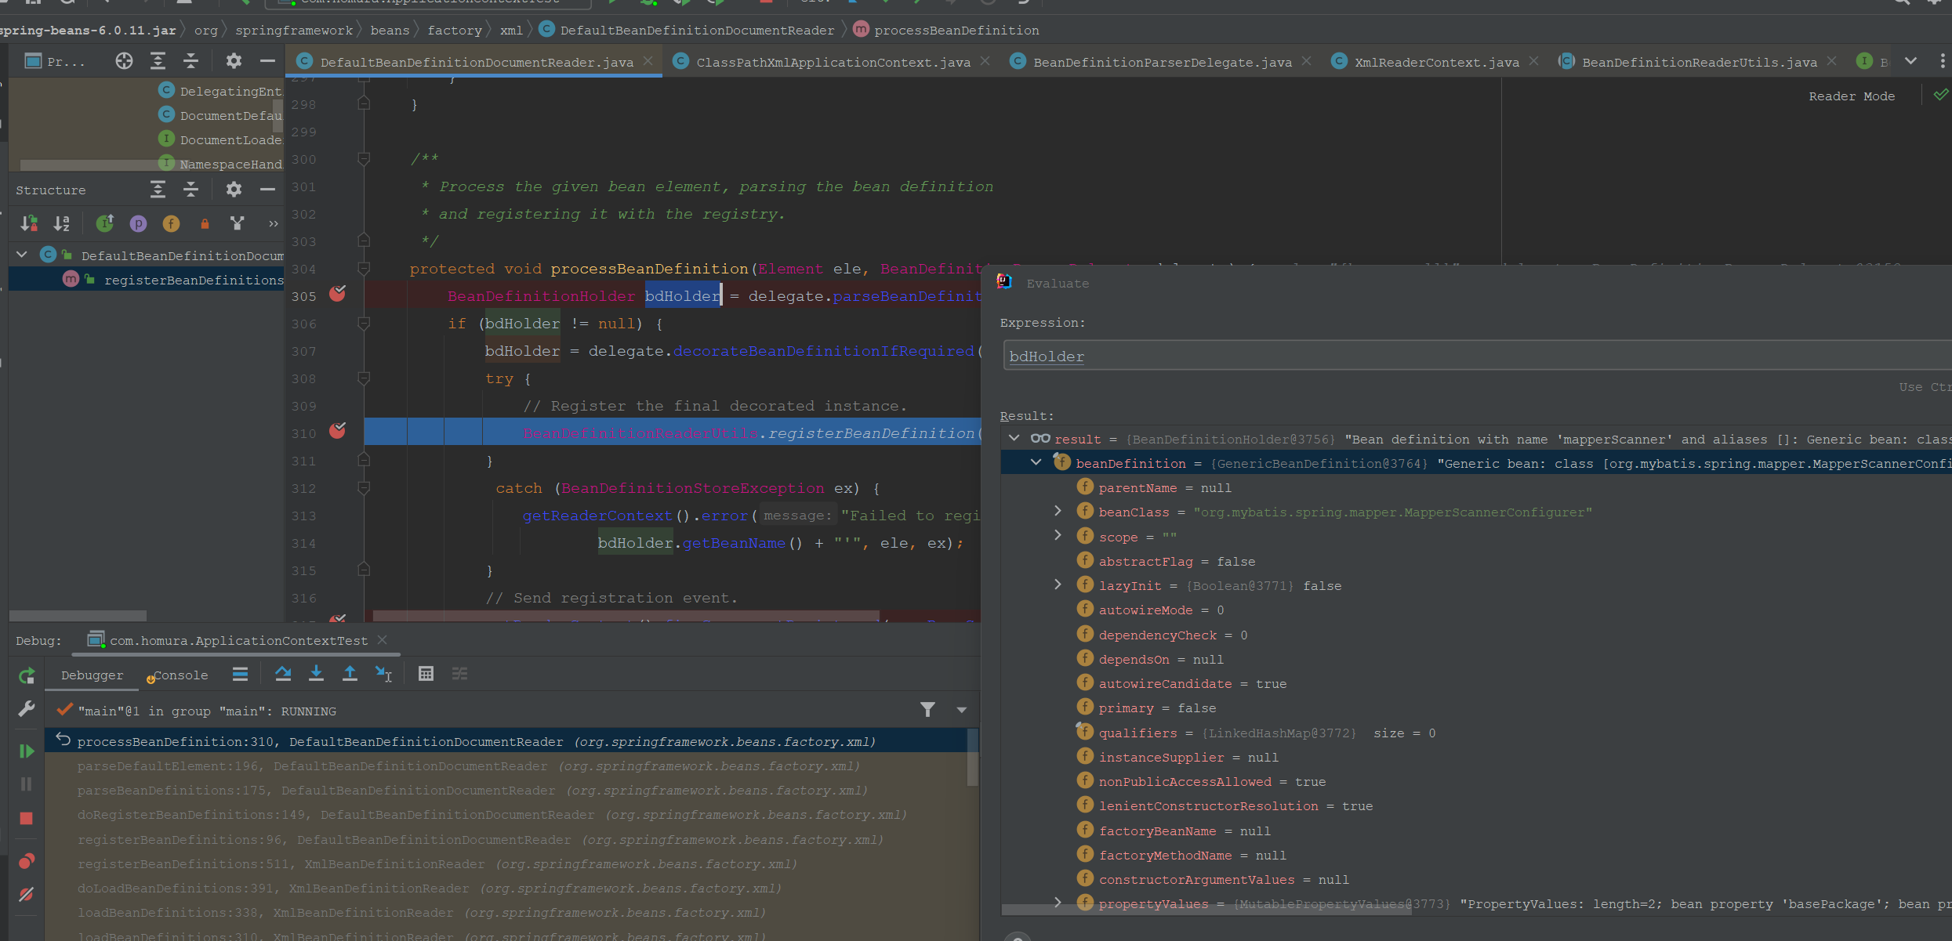
Task: Toggle the Mute Breakpoints icon
Action: click(x=26, y=894)
